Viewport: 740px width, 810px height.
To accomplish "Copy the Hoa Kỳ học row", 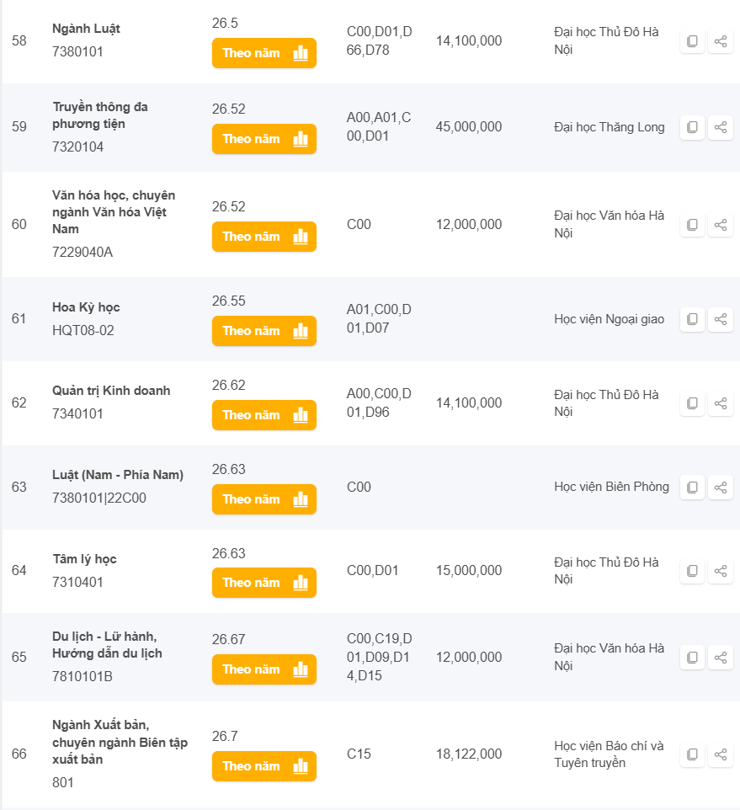I will 692,319.
